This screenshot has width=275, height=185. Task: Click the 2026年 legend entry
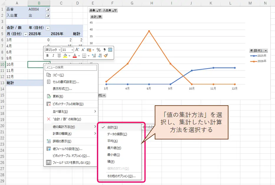[x=258, y=61]
